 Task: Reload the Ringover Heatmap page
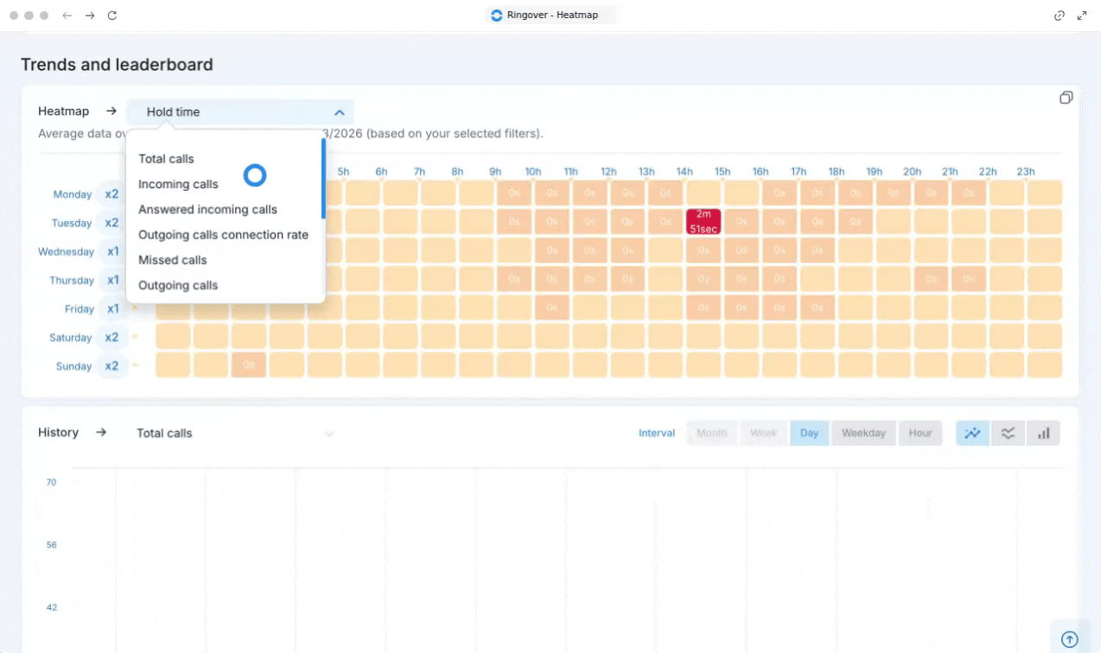[x=112, y=16]
